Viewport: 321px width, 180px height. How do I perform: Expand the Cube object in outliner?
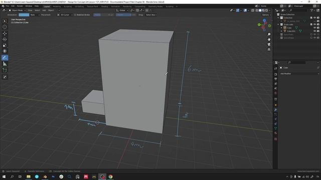tap(281, 28)
